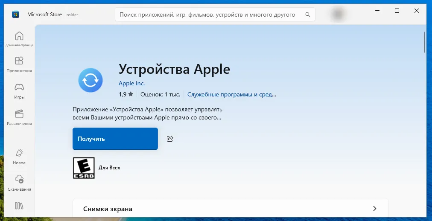Screen dimensions: 432x221
Task: Close the Microsoft Store window
Action: [417, 11]
